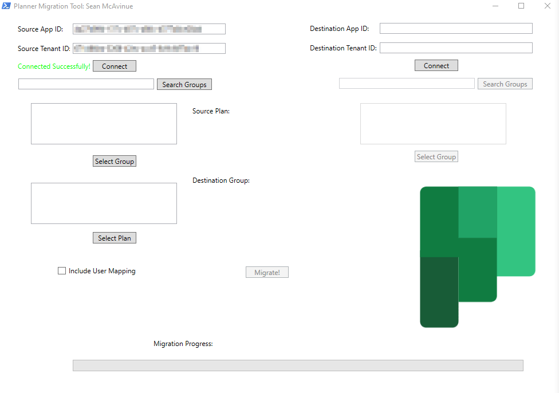This screenshot has width=559, height=393.
Task: Click the destination group search text box
Action: coord(407,84)
